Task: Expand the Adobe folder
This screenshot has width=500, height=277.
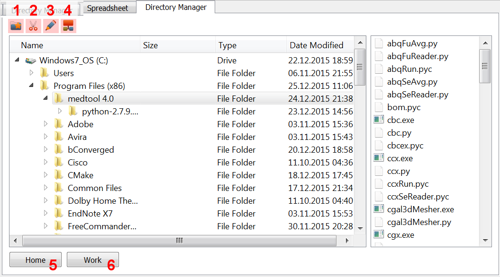Action: click(45, 124)
